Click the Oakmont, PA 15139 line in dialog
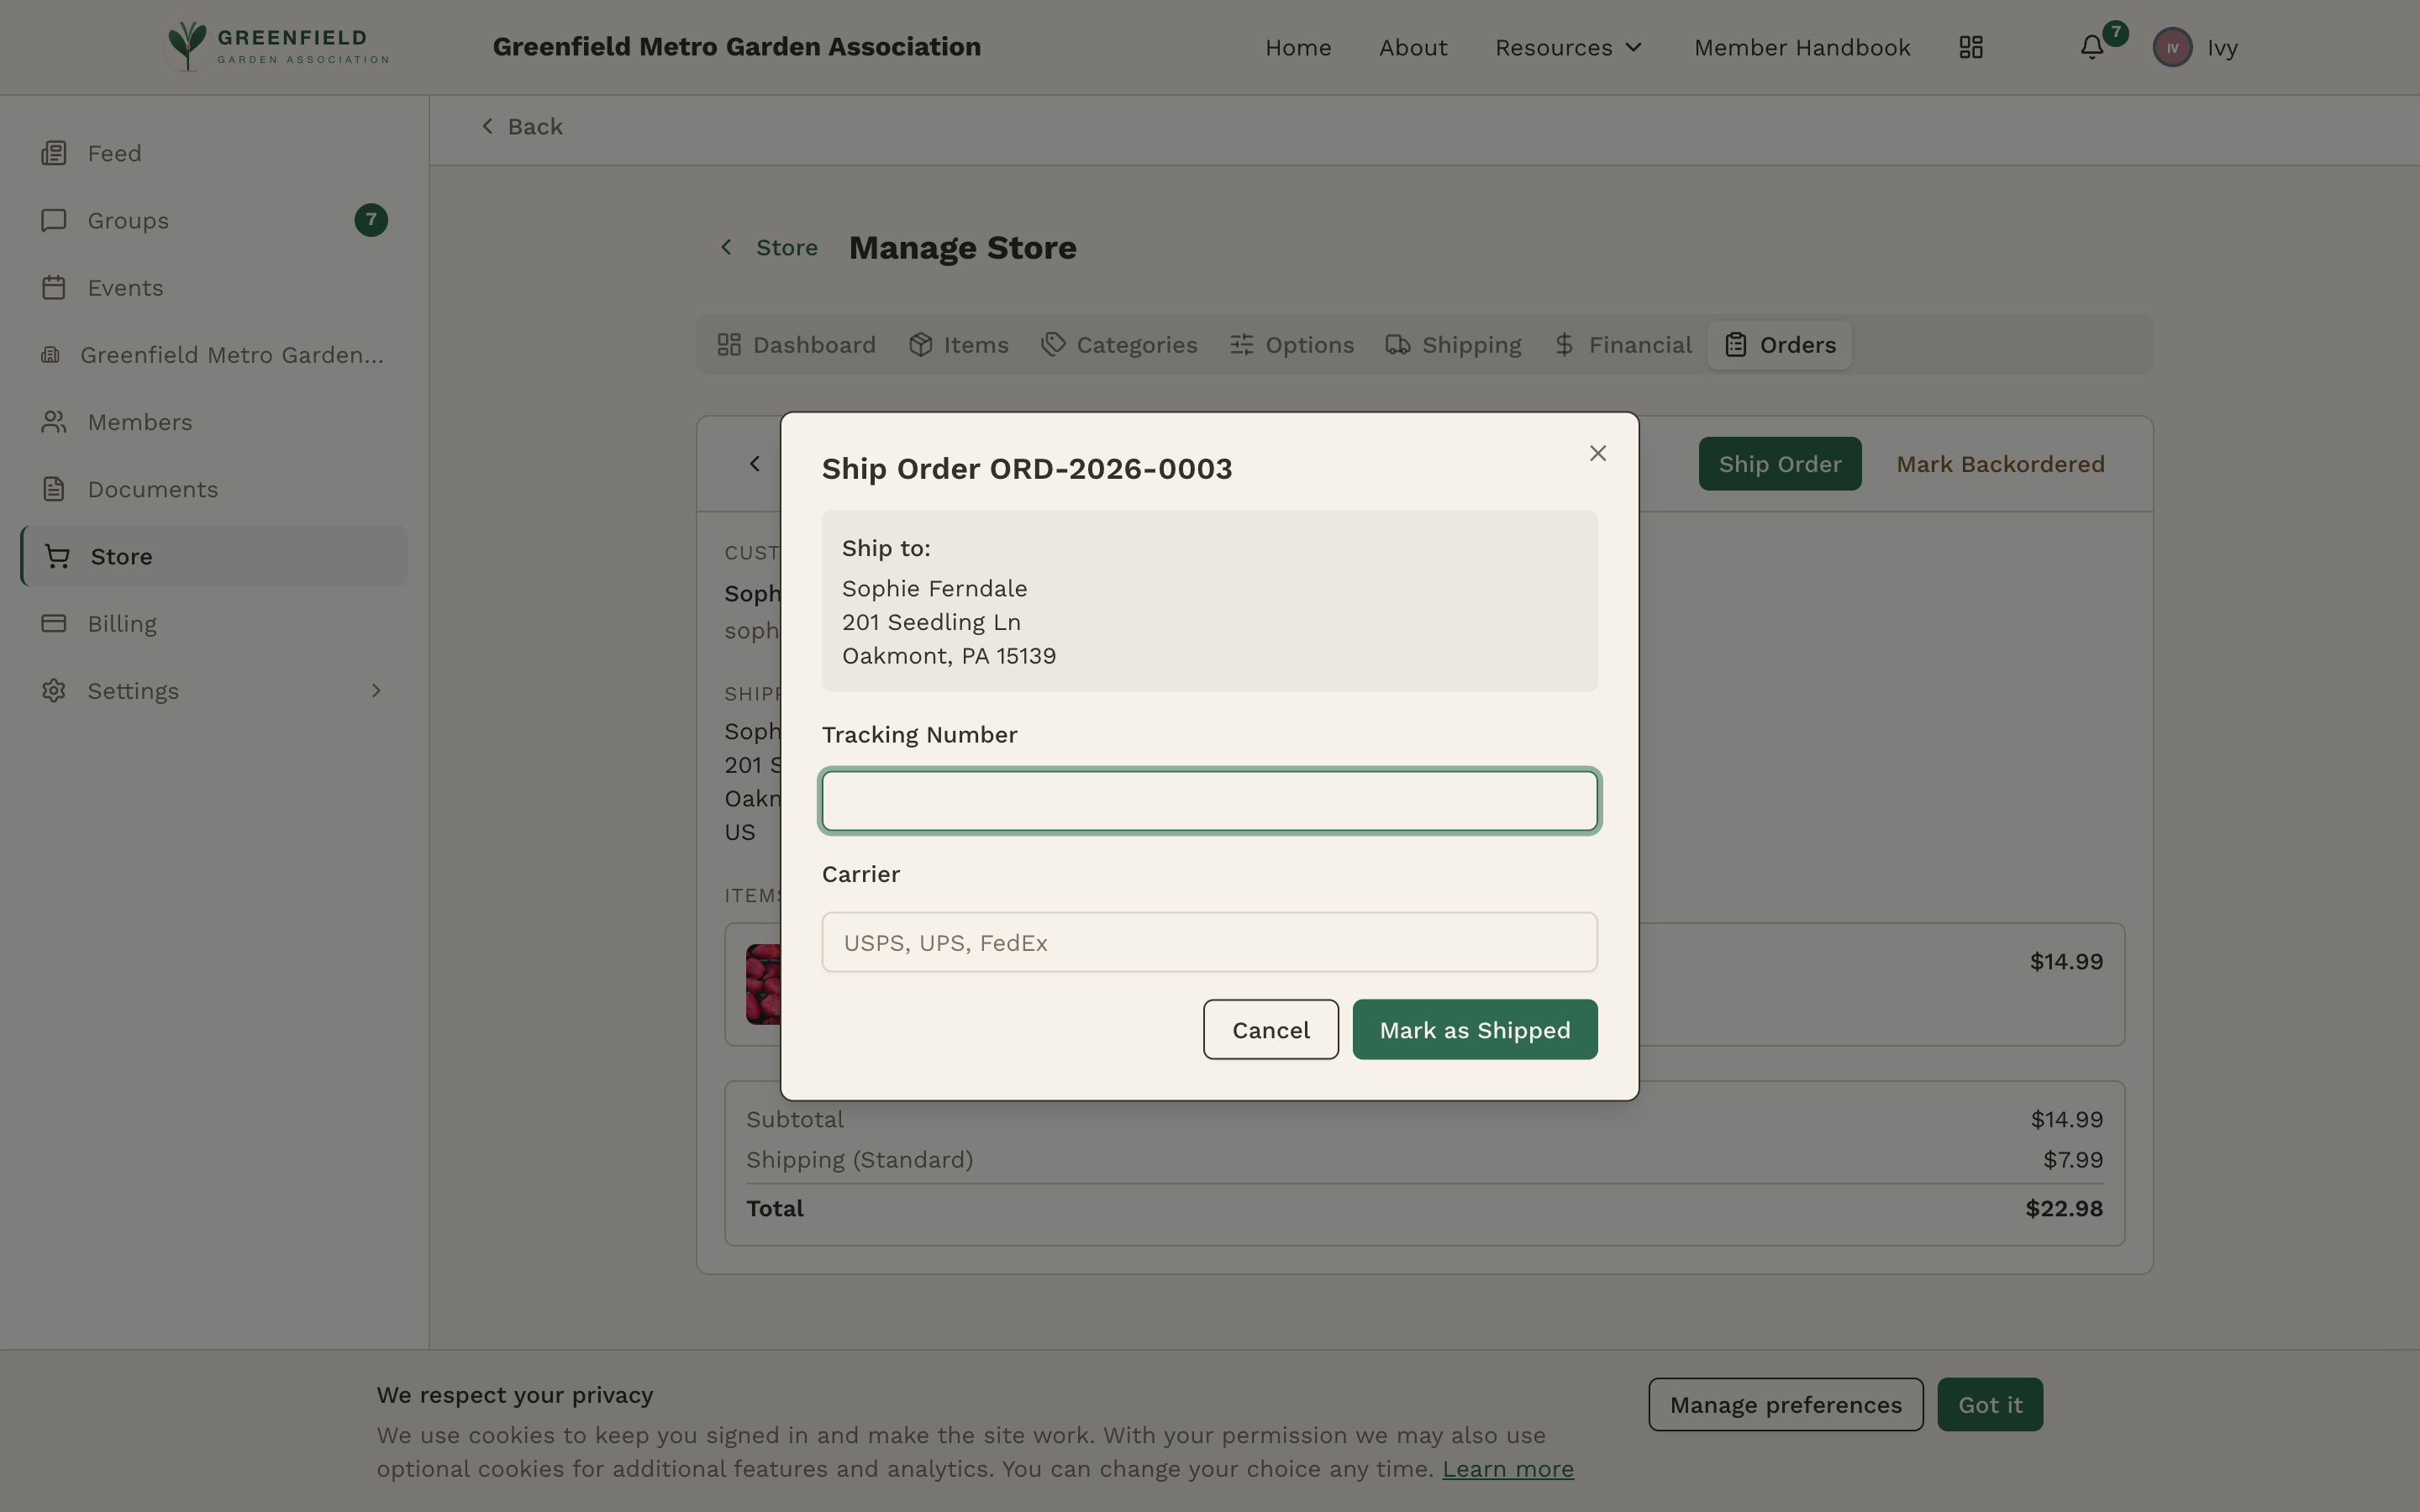This screenshot has width=2420, height=1512. [948, 656]
